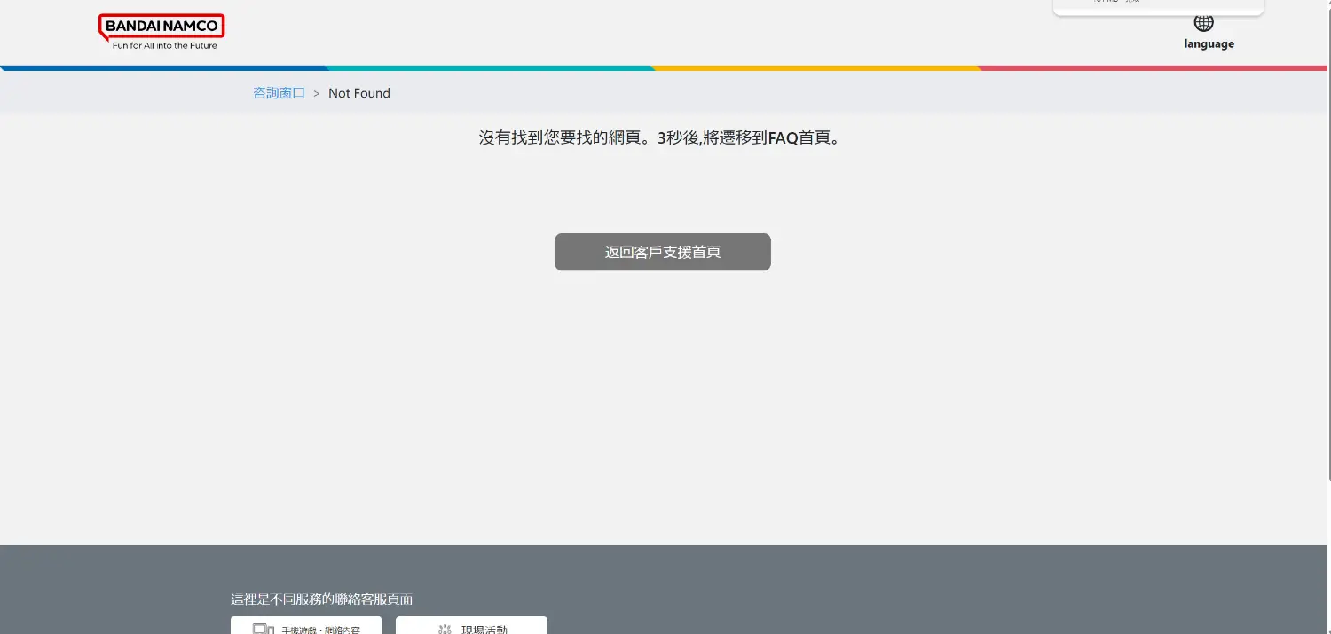The width and height of the screenshot is (1331, 634).
Task: Click the "Fun for All into the Future" tagline
Action: click(164, 45)
